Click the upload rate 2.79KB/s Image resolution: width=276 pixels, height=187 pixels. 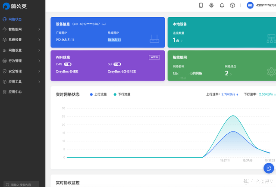point(228,94)
